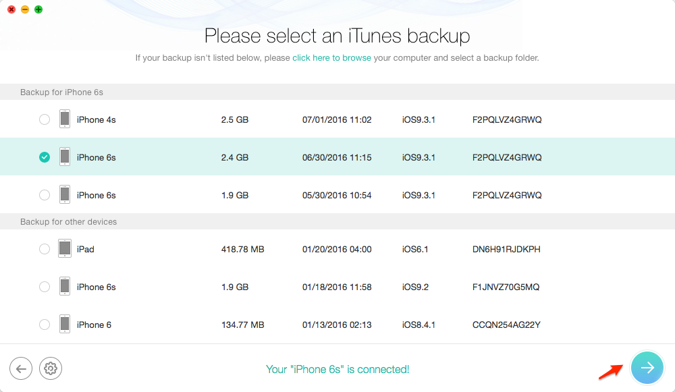Viewport: 675px width, 392px height.
Task: Select the 05/30/2016 iPhone 6s backup radio
Action: (45, 196)
